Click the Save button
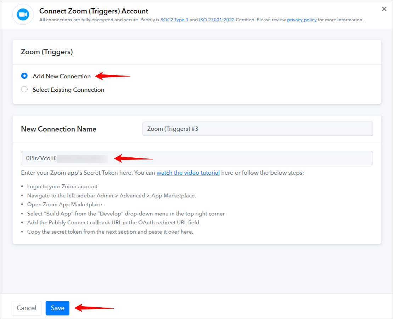Image resolution: width=393 pixels, height=319 pixels. 57,308
